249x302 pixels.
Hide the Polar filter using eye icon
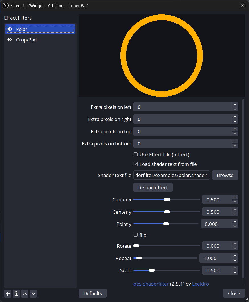(x=10, y=29)
